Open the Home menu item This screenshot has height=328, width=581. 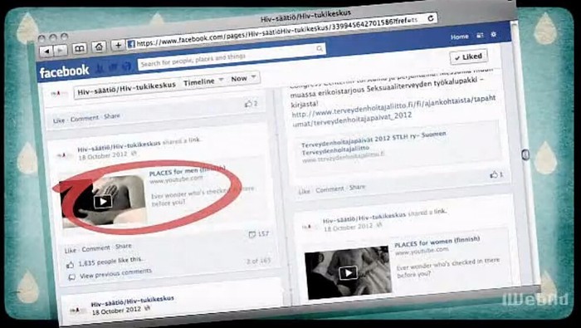(x=460, y=37)
